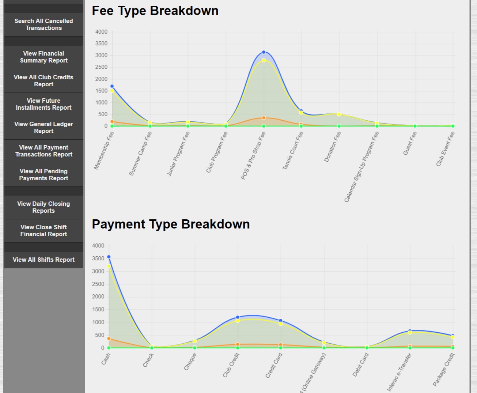Open Search All Cancelled Transactions
Image resolution: width=477 pixels, height=393 pixels.
click(x=43, y=24)
